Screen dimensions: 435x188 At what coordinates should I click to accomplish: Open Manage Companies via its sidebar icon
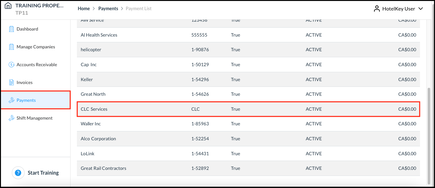tap(11, 46)
